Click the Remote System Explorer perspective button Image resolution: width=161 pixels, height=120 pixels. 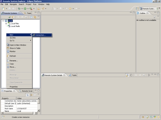point(147,9)
